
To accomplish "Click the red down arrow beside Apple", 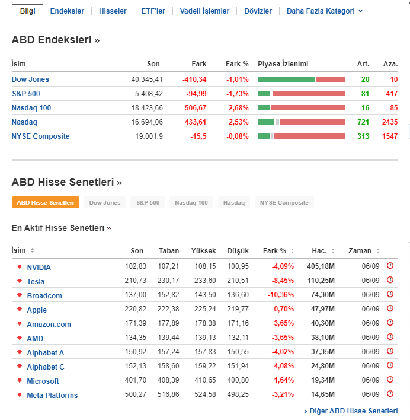I will coord(19,310).
